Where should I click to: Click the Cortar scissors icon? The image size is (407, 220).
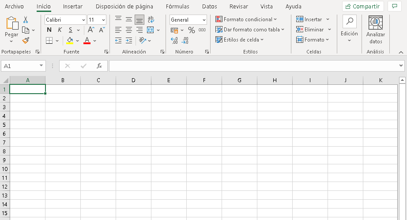(x=26, y=19)
